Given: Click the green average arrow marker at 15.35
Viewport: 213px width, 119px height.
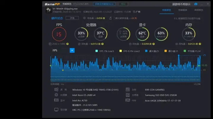Looking at the screenshot, I should tap(199, 66).
